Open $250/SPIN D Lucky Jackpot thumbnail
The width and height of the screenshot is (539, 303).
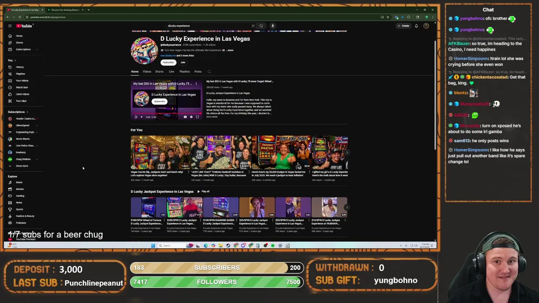click(x=184, y=207)
